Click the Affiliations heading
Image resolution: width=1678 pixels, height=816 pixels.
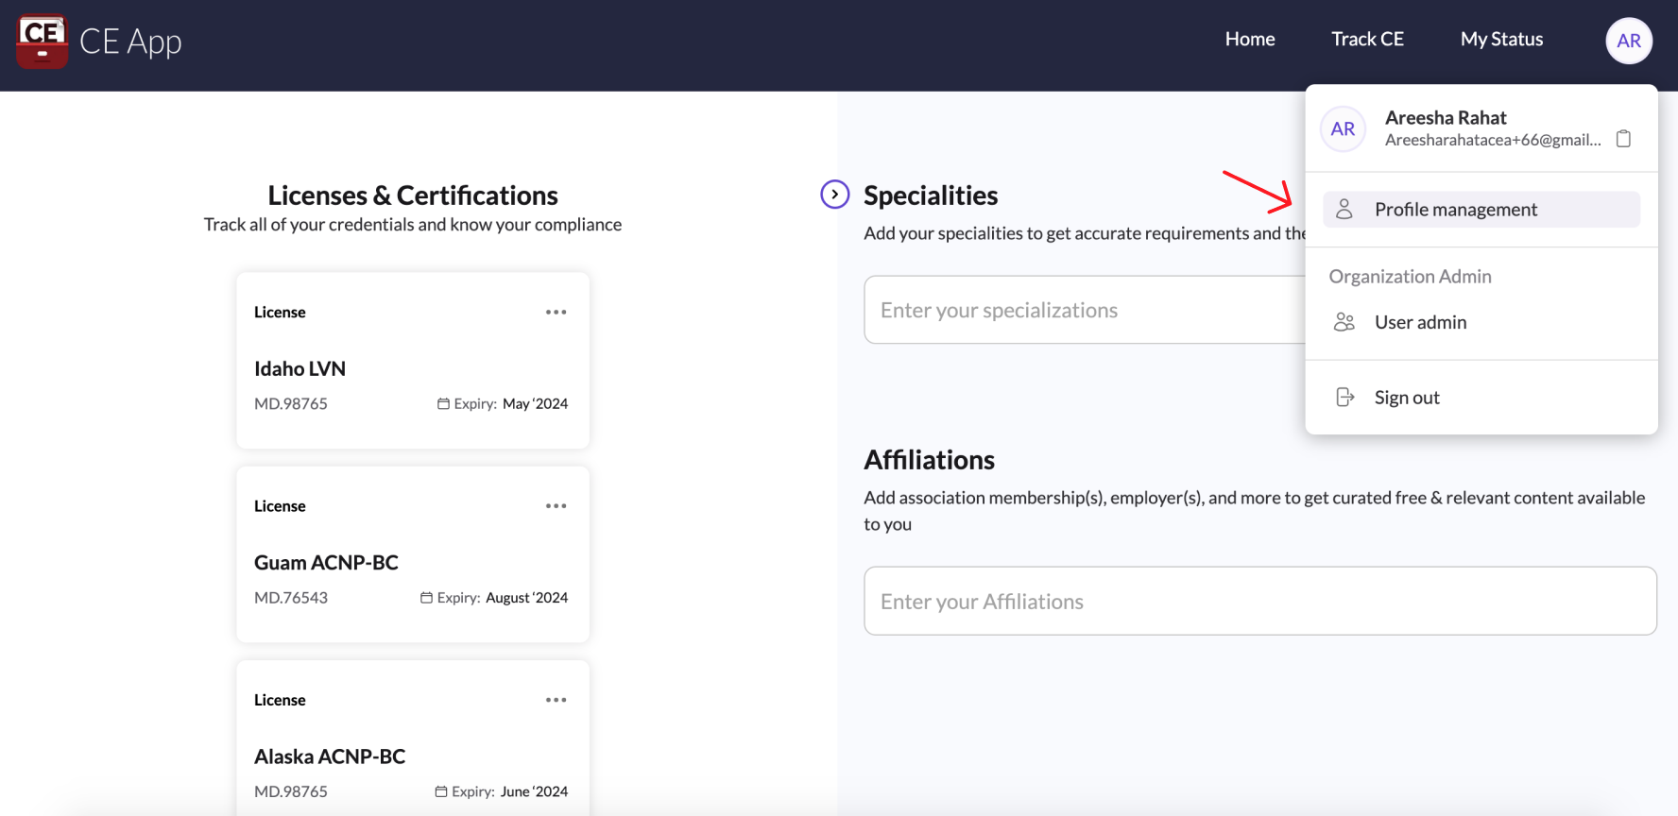[x=929, y=459]
